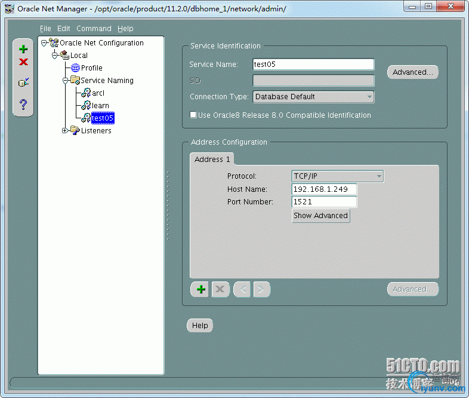Click the learn service icon
Screen dimensions: 469x398
[86, 105]
